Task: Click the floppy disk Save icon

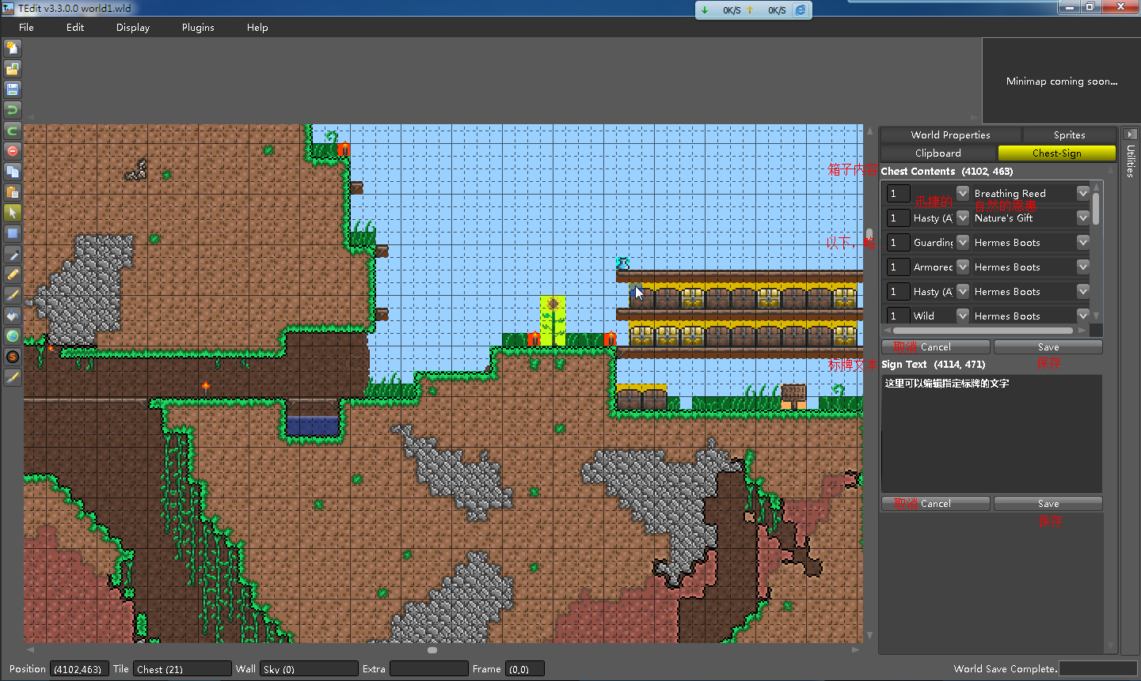Action: [13, 89]
